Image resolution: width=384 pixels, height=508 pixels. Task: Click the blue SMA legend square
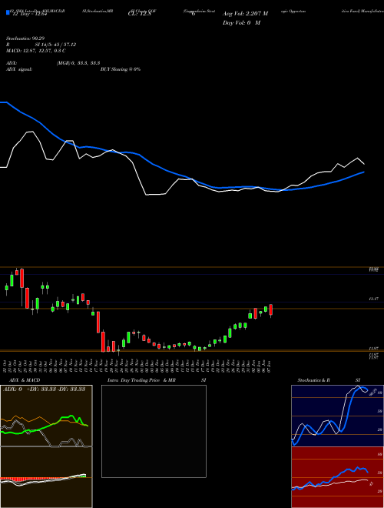(8, 12)
